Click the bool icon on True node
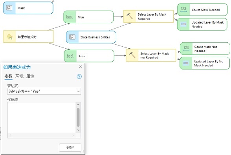This screenshot has height=155, width=231. tap(70, 17)
